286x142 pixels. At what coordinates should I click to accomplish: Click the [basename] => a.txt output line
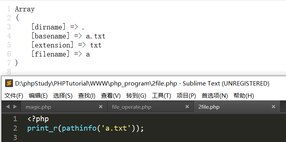tap(68, 36)
